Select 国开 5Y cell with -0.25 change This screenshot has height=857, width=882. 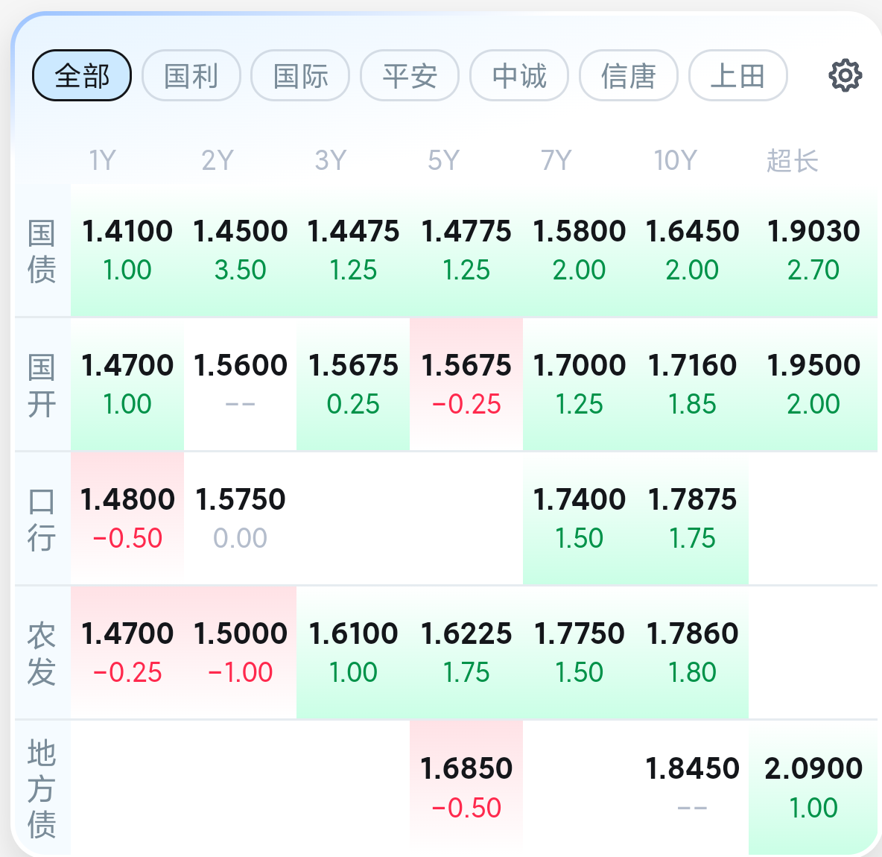pyautogui.click(x=466, y=385)
